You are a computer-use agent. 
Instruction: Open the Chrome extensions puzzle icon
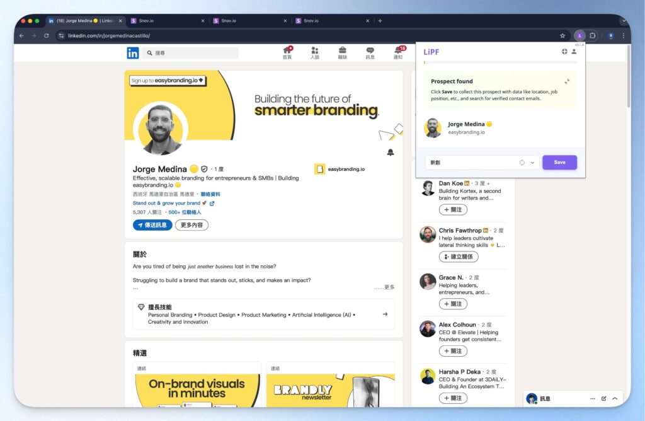click(592, 36)
